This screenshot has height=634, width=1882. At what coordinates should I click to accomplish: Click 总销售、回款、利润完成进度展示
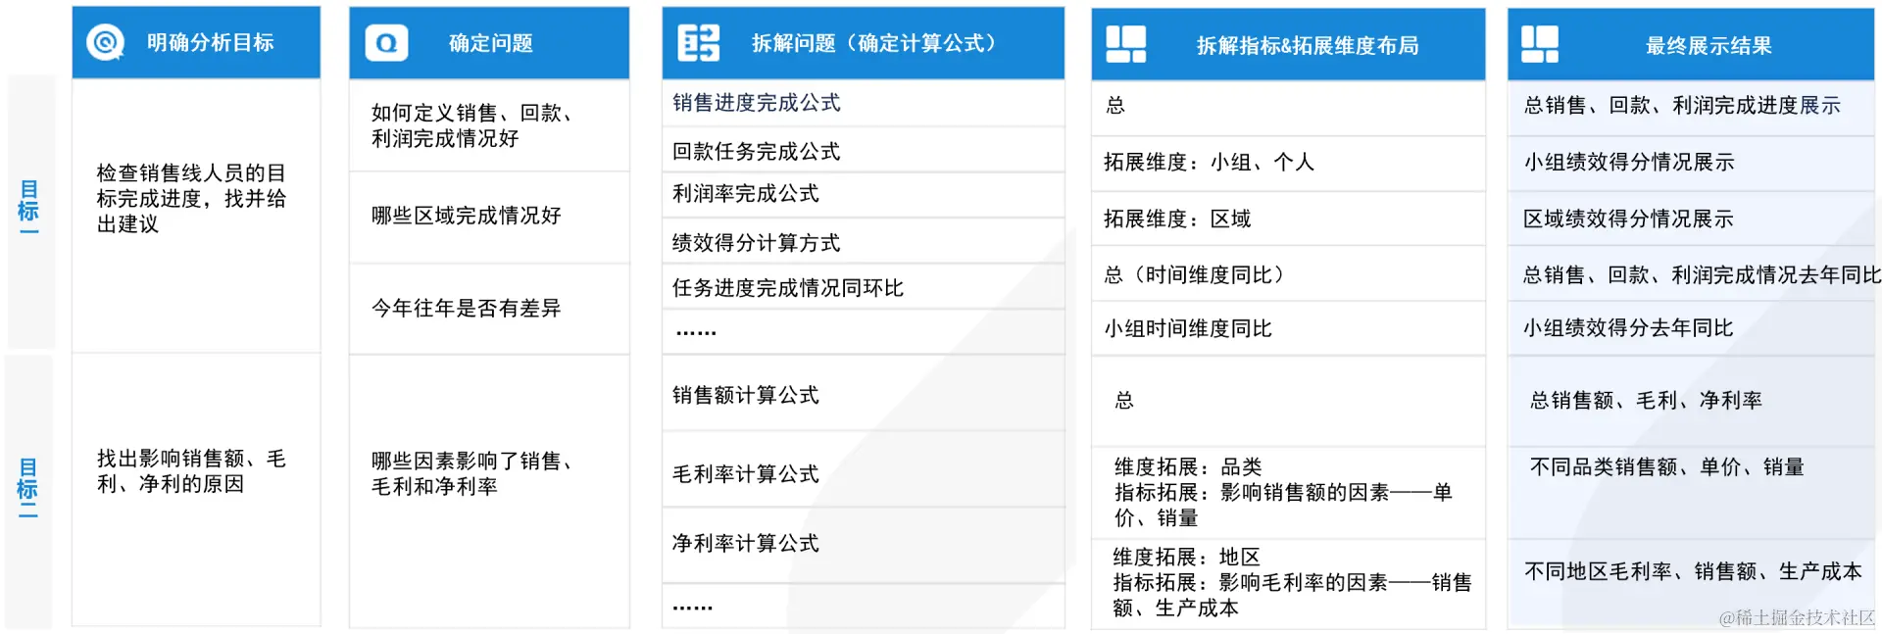1691,108
